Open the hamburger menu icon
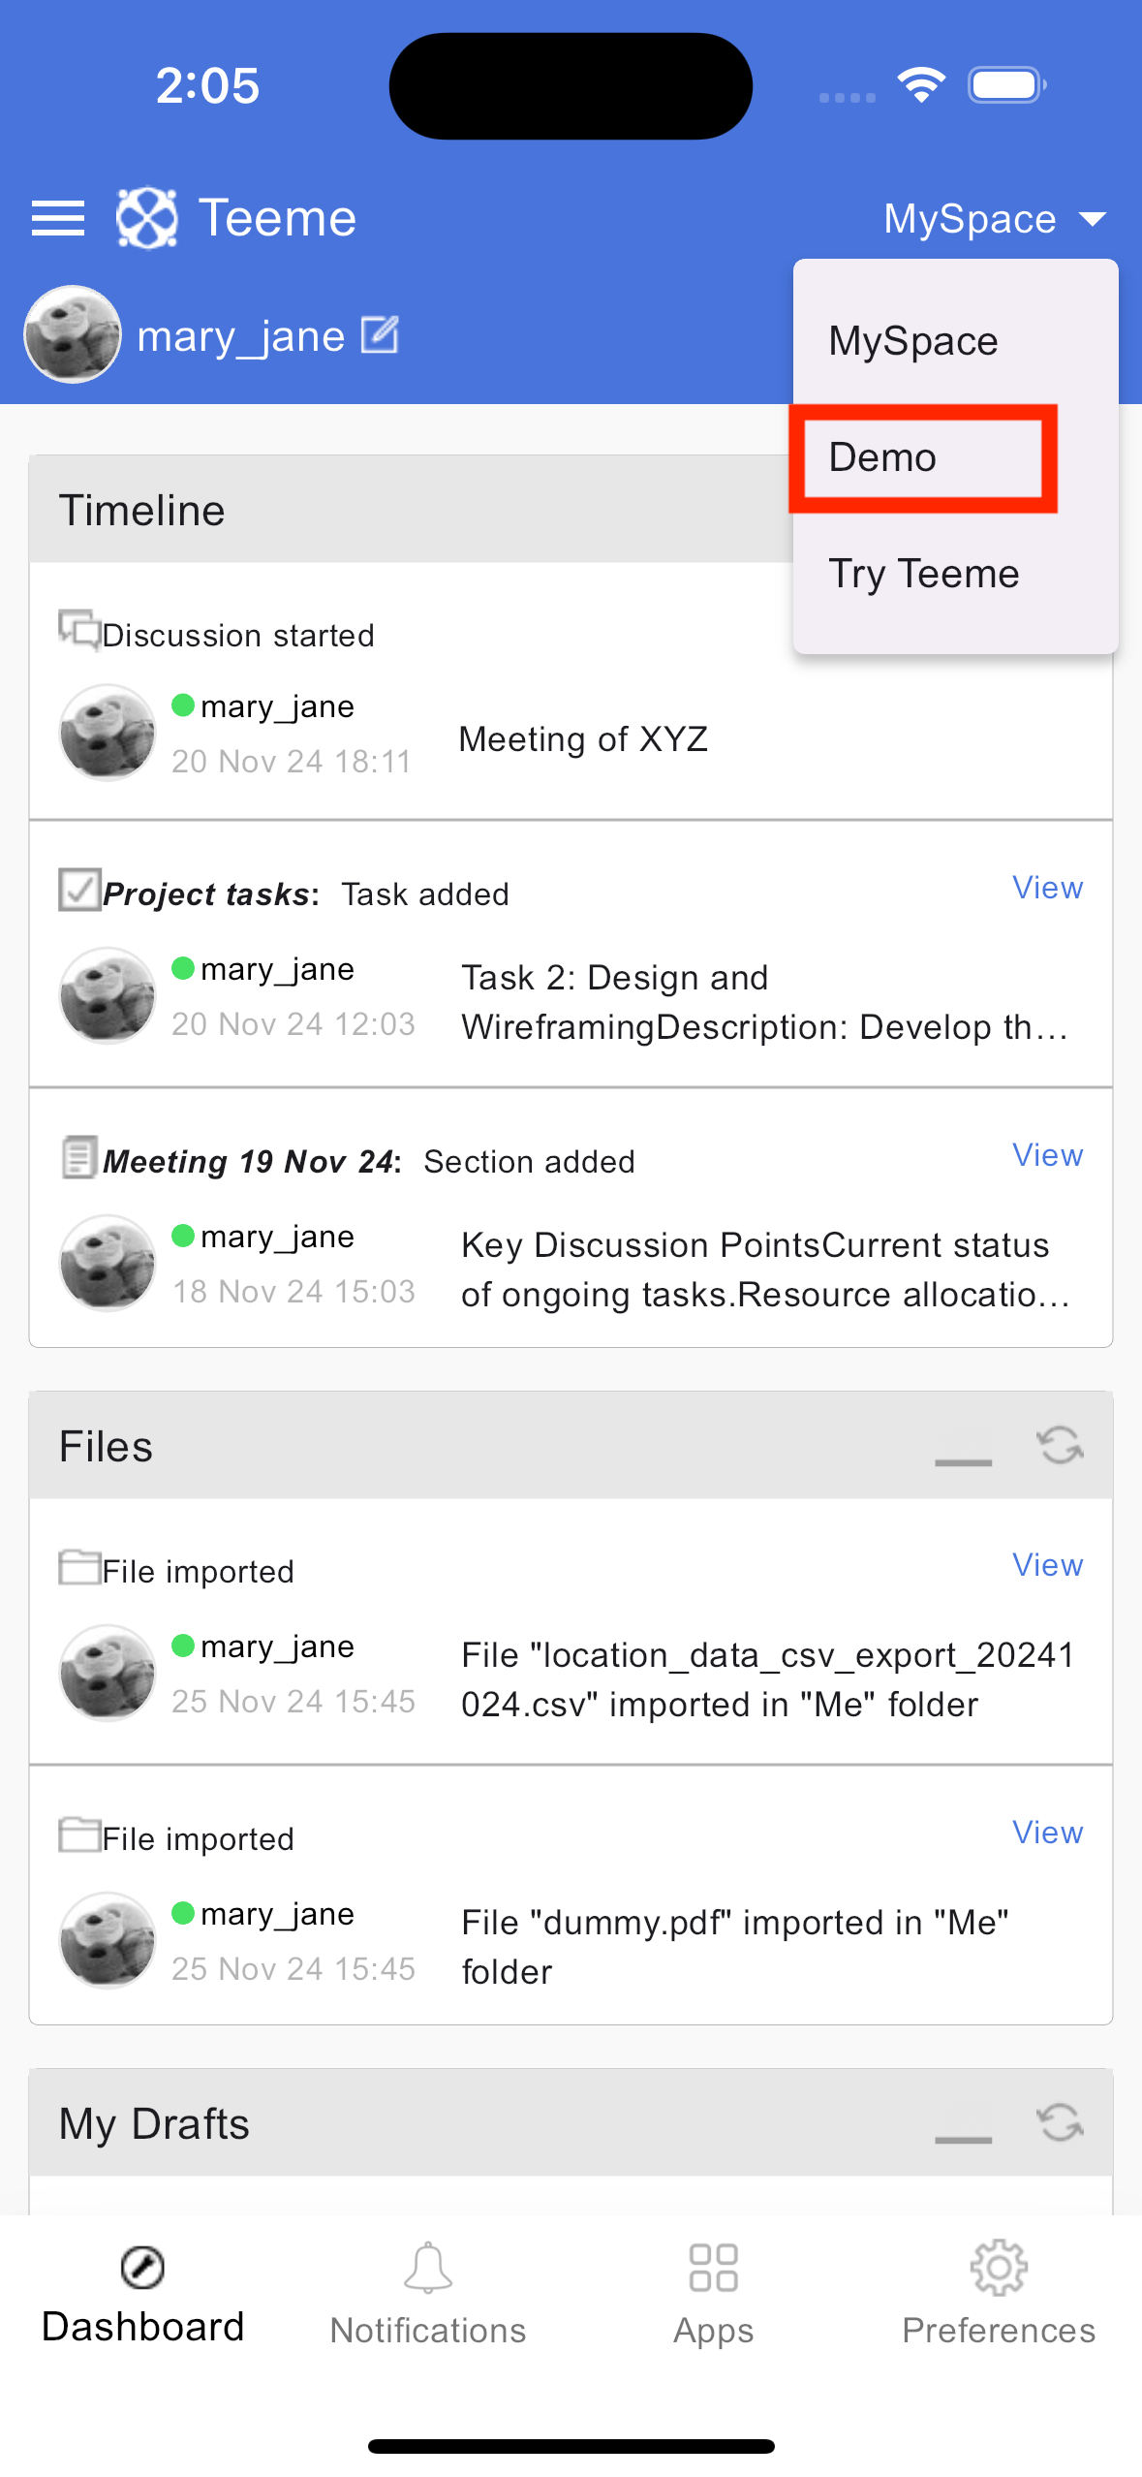 click(x=58, y=218)
